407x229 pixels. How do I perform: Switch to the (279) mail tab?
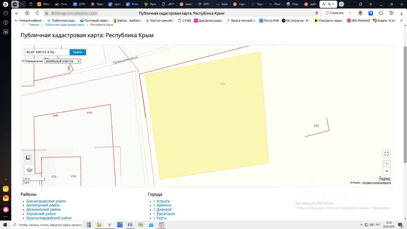click(79, 4)
